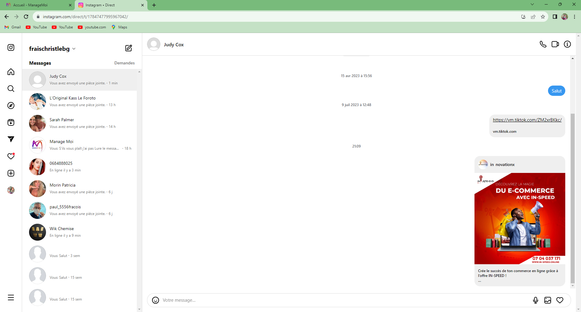Image resolution: width=581 pixels, height=312 pixels.
Task: Switch to the Demandes tab
Action: 124,63
